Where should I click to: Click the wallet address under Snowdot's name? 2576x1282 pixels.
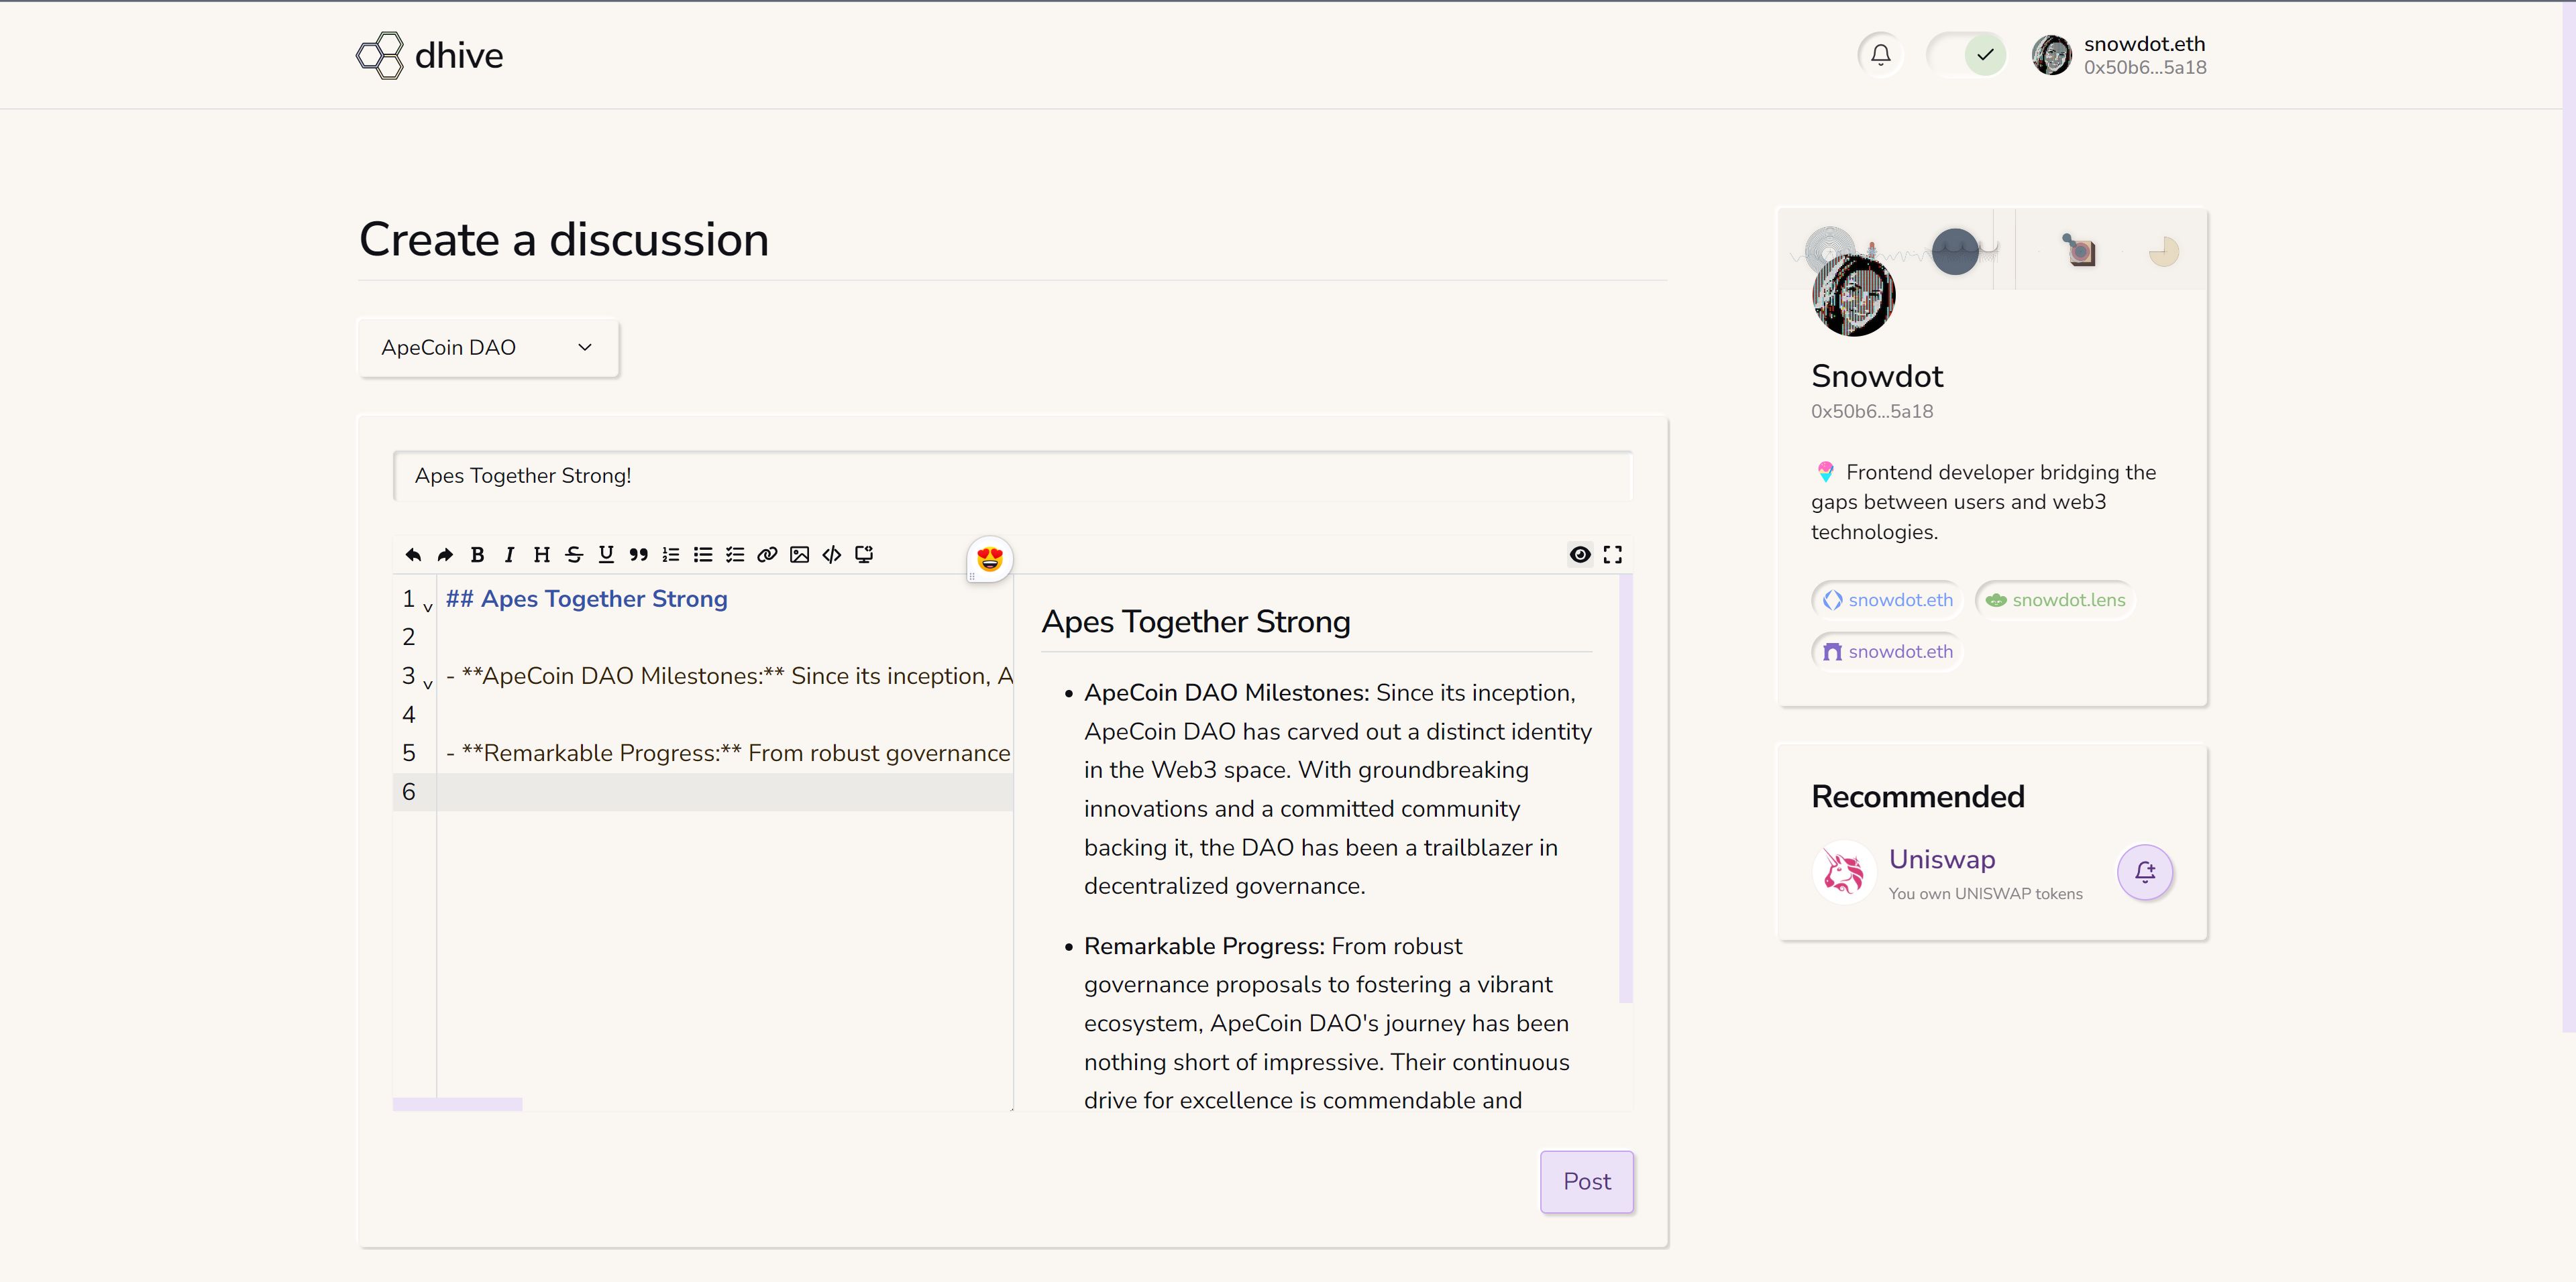1871,410
